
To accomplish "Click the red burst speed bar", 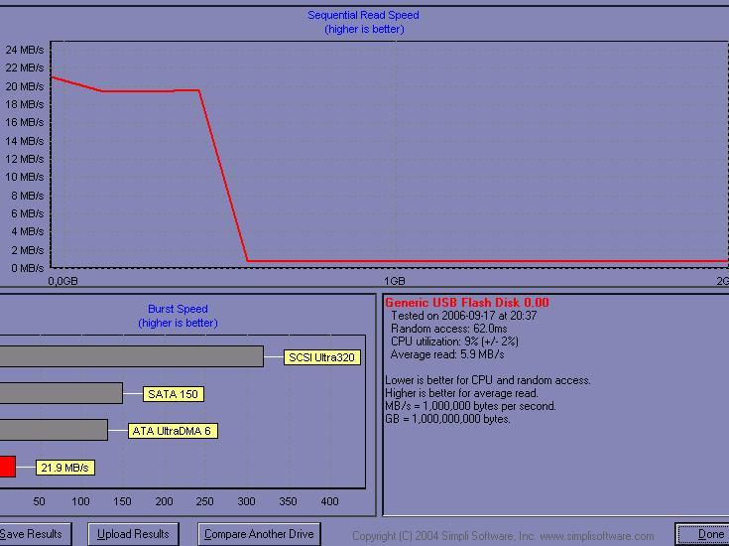I will click(8, 467).
